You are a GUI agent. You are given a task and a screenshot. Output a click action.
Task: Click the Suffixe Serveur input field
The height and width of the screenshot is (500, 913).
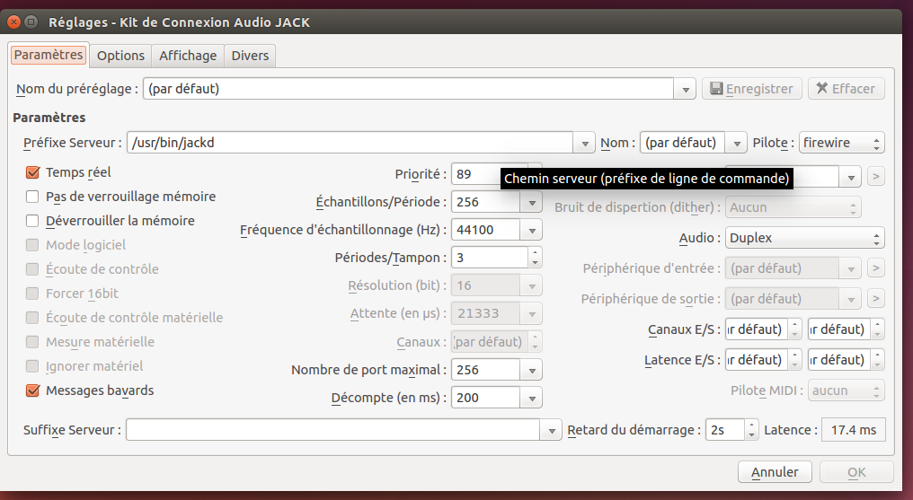pyautogui.click(x=333, y=430)
